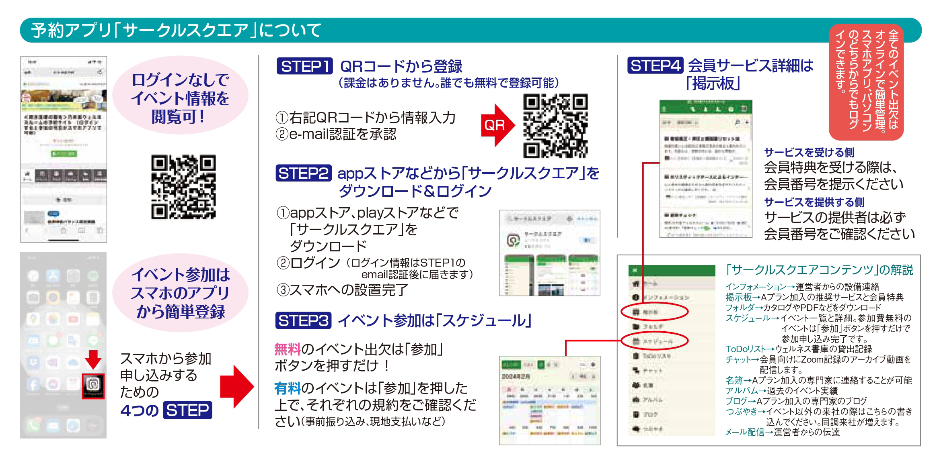Tap the Facebook icon on phone home screen
Image resolution: width=939 pixels, height=463 pixels.
33,385
